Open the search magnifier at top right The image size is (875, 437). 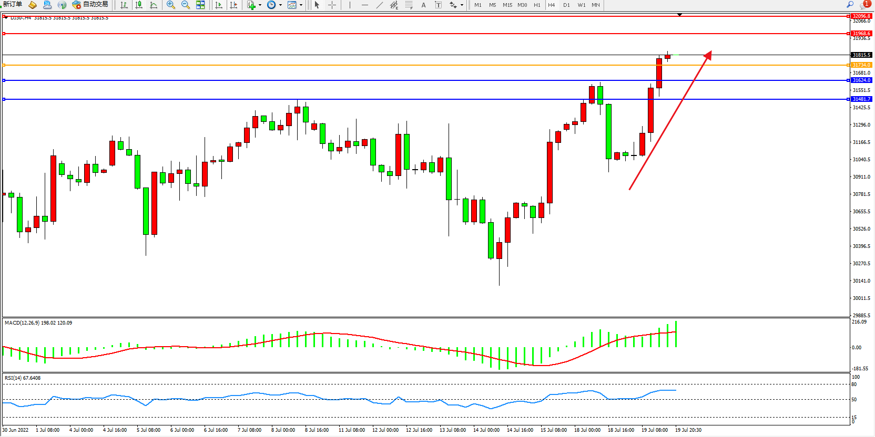850,4
